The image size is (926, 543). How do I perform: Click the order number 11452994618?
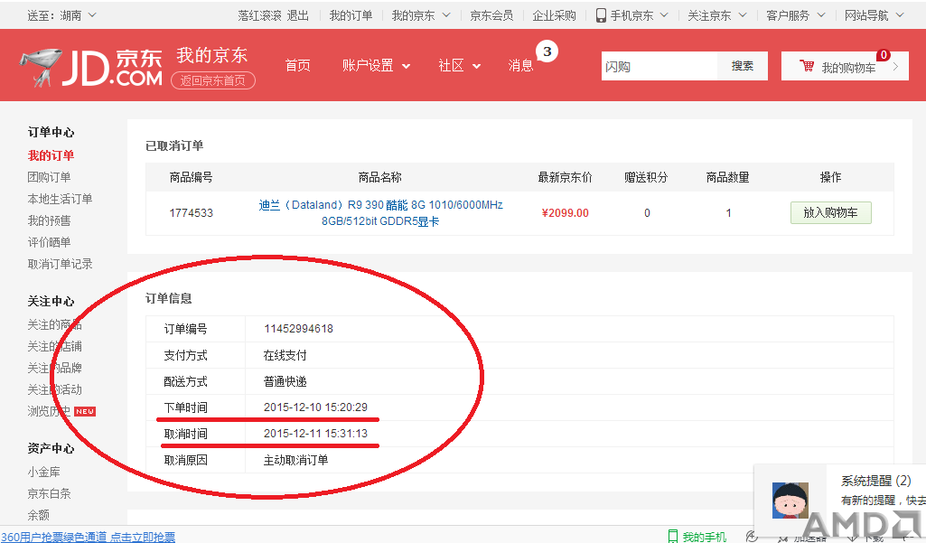(x=298, y=329)
